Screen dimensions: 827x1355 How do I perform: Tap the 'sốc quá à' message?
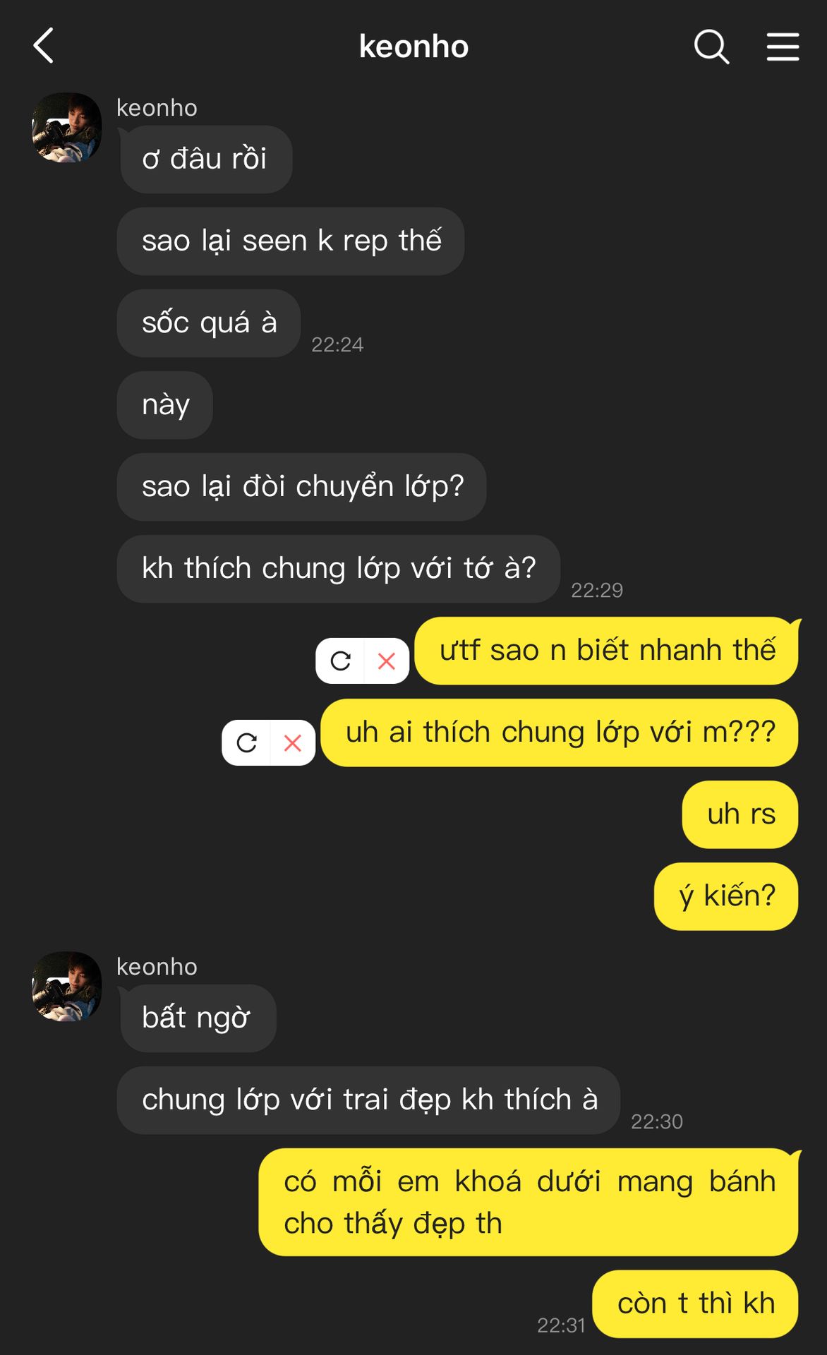209,323
